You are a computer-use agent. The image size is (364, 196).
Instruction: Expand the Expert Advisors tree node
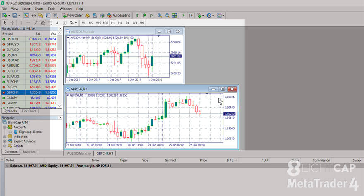point(5,141)
